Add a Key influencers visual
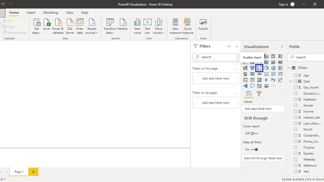This screenshot has width=324, height=182. click(280, 80)
